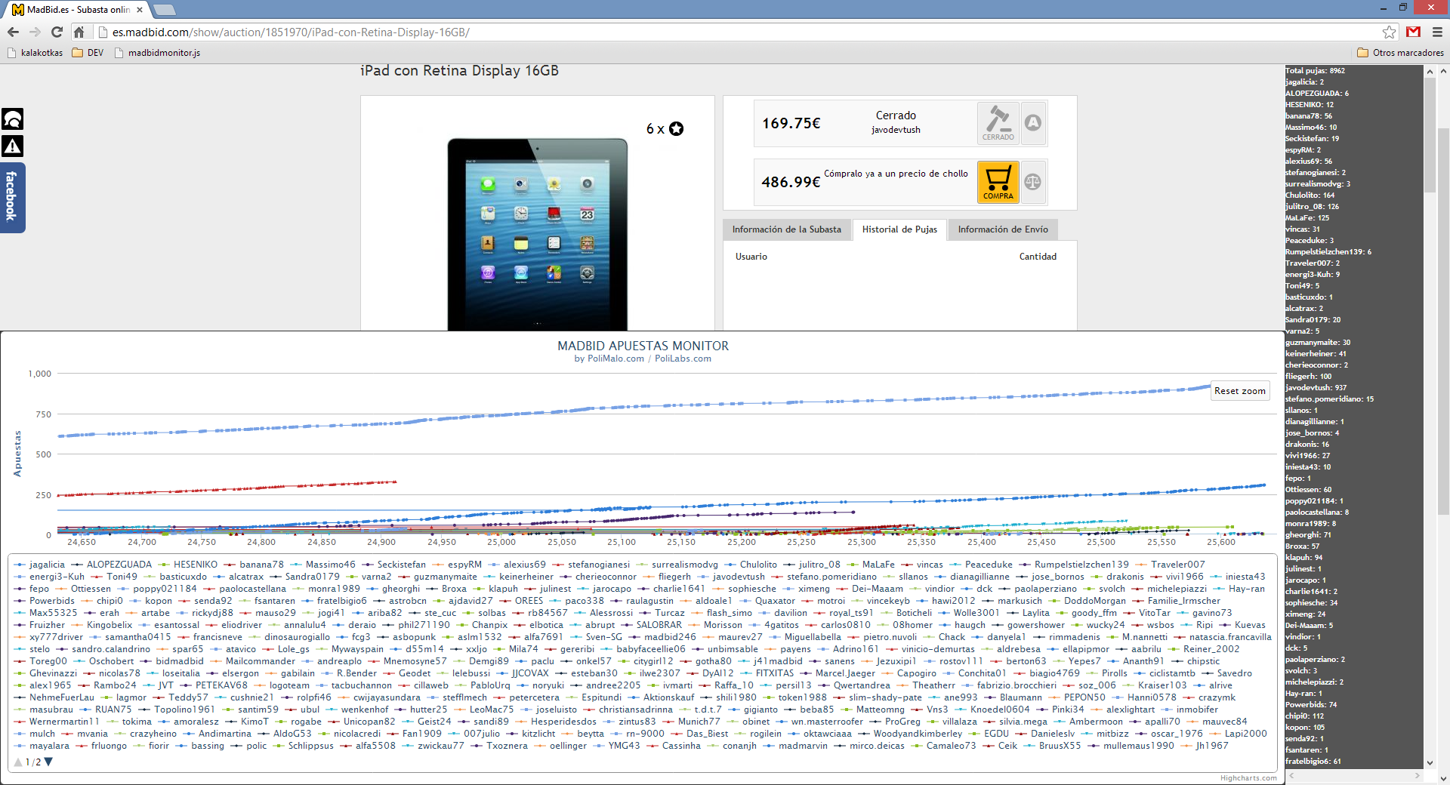Click the browser forward arrow
The width and height of the screenshot is (1450, 785).
tap(35, 32)
